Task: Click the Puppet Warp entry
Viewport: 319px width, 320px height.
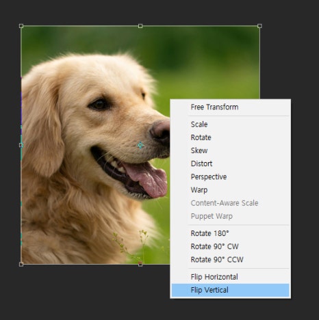Action: pos(230,216)
